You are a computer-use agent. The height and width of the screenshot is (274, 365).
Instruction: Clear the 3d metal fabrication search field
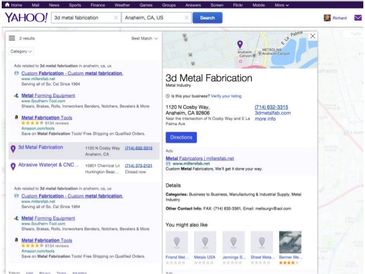pyautogui.click(x=116, y=18)
